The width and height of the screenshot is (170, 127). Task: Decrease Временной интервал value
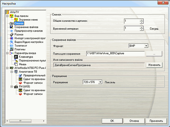142,30
